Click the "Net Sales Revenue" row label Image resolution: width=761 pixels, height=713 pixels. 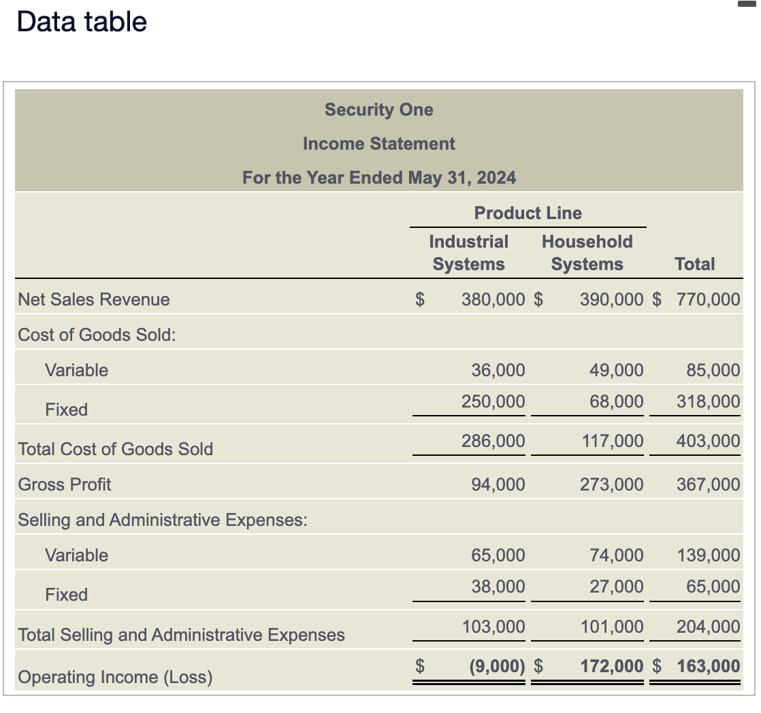tap(94, 299)
